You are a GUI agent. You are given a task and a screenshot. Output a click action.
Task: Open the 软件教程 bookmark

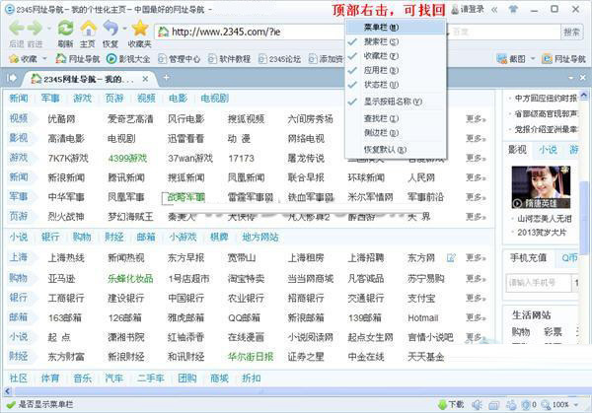click(229, 59)
